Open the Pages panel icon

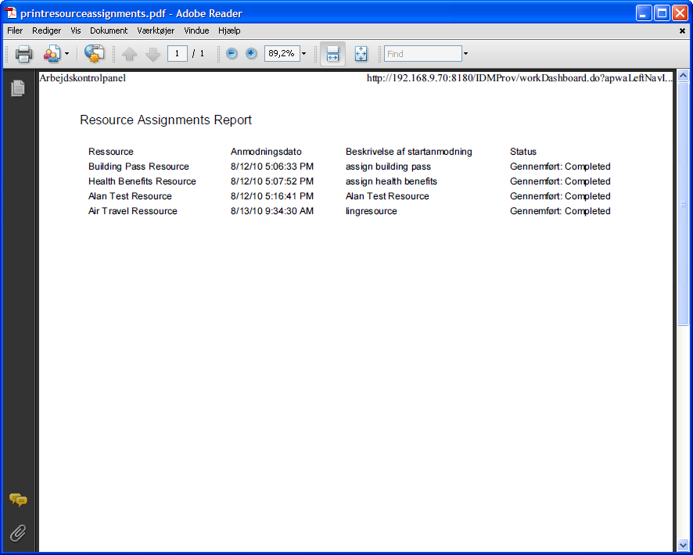pyautogui.click(x=18, y=88)
